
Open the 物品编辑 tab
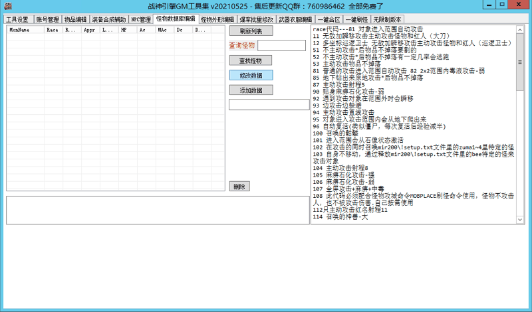tap(75, 19)
